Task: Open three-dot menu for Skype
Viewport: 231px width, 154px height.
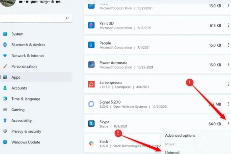Action: point(228,124)
